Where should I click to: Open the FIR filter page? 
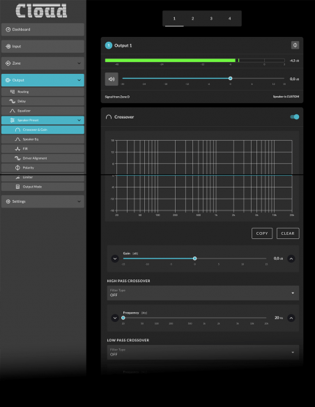43,148
